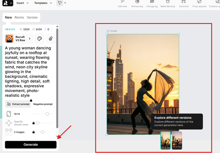
Task: Click the Creative upscale tool
Action: pyautogui.click(x=215, y=4)
